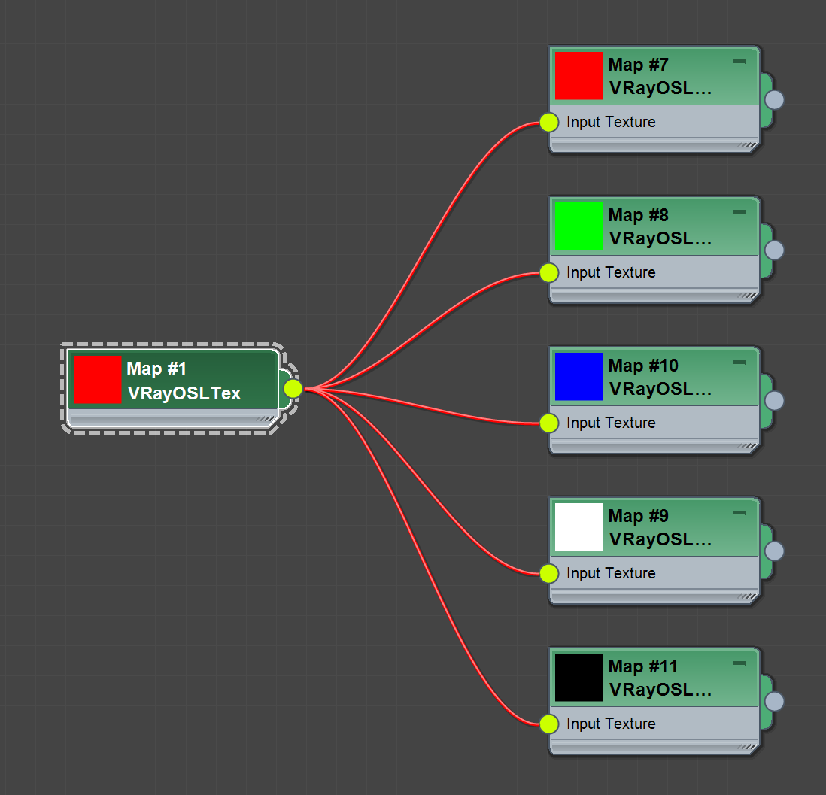Click the blue preview thumbnail on Map #10

coord(579,376)
